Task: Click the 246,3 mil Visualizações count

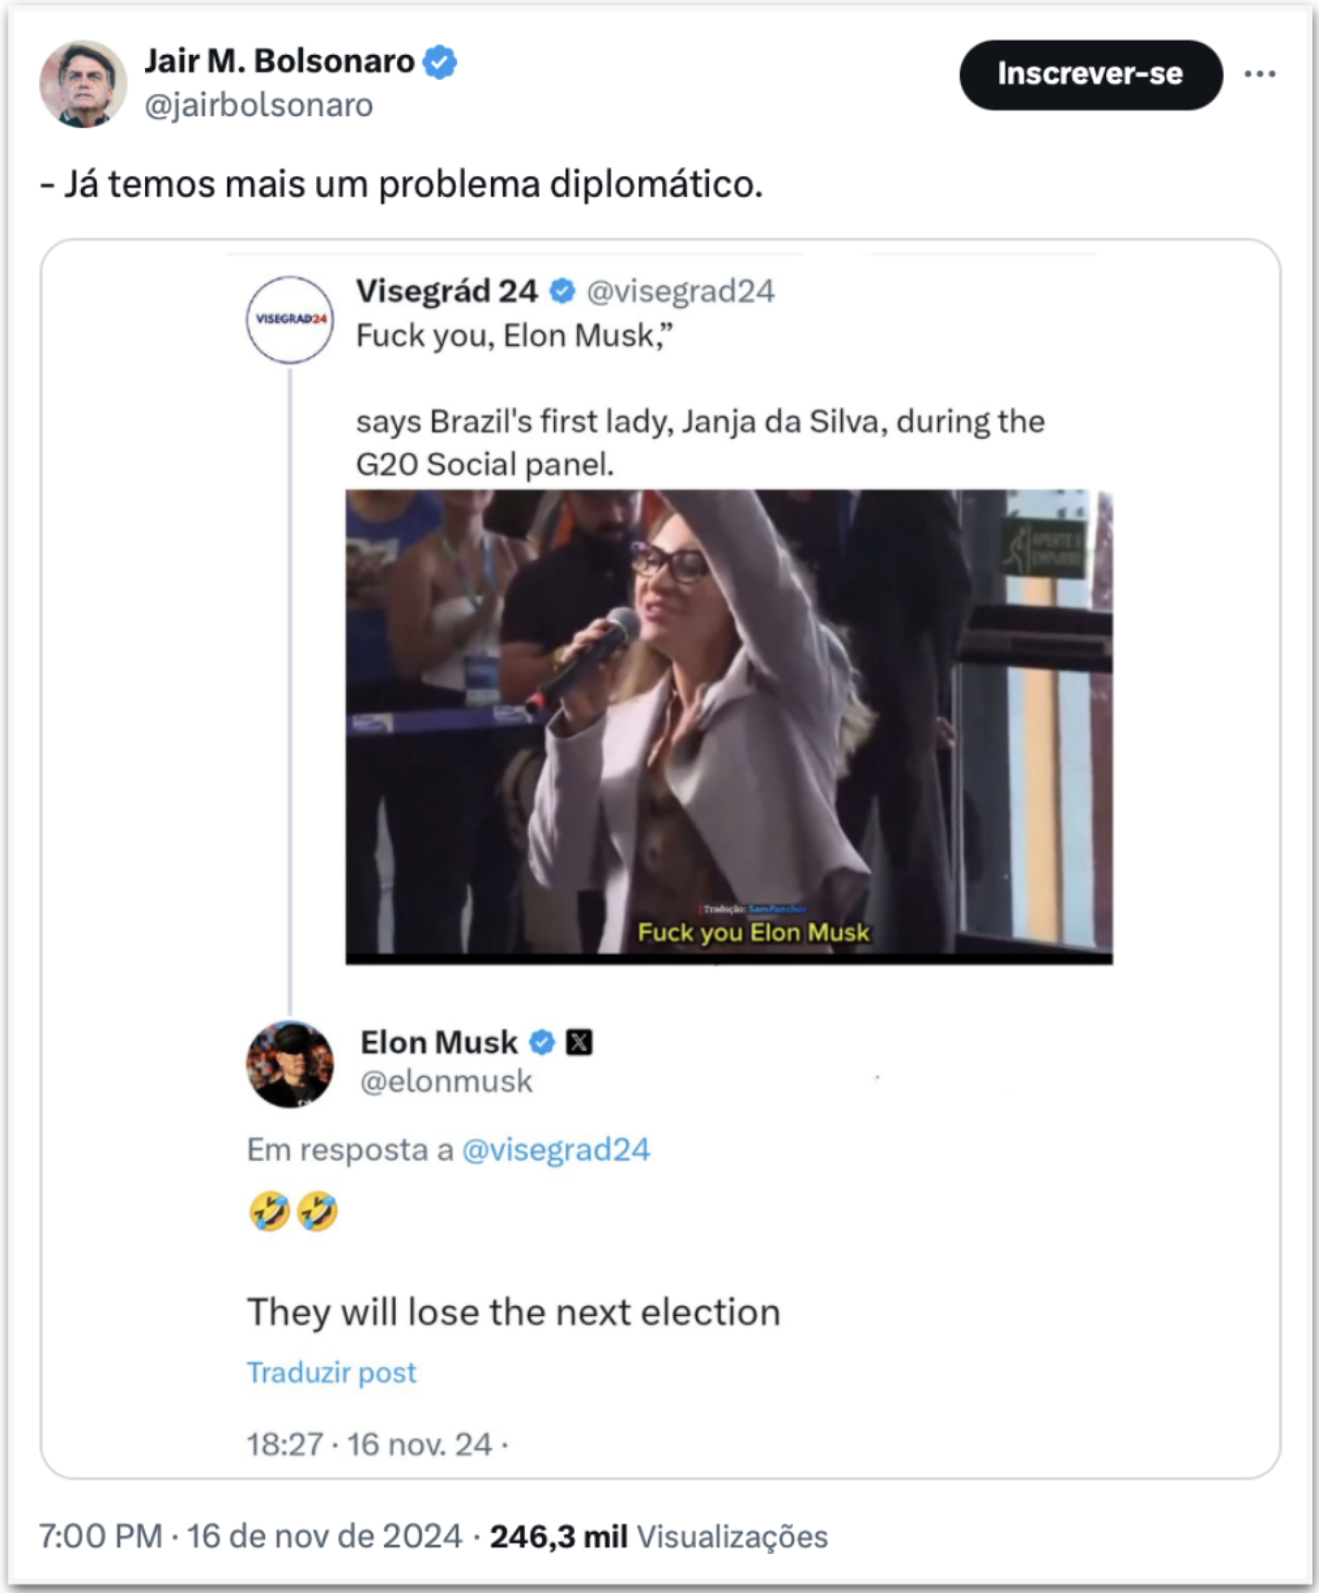Action: point(658,1537)
